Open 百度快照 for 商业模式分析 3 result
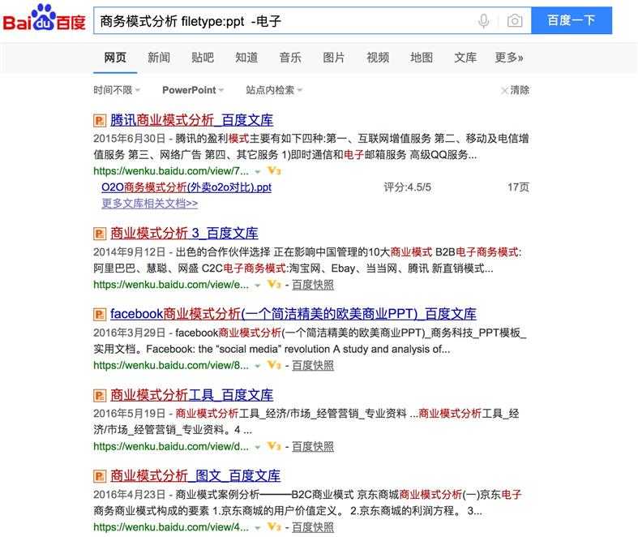The image size is (638, 537). pyautogui.click(x=313, y=285)
